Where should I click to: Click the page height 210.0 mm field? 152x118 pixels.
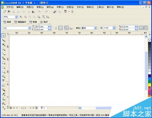[41, 29]
